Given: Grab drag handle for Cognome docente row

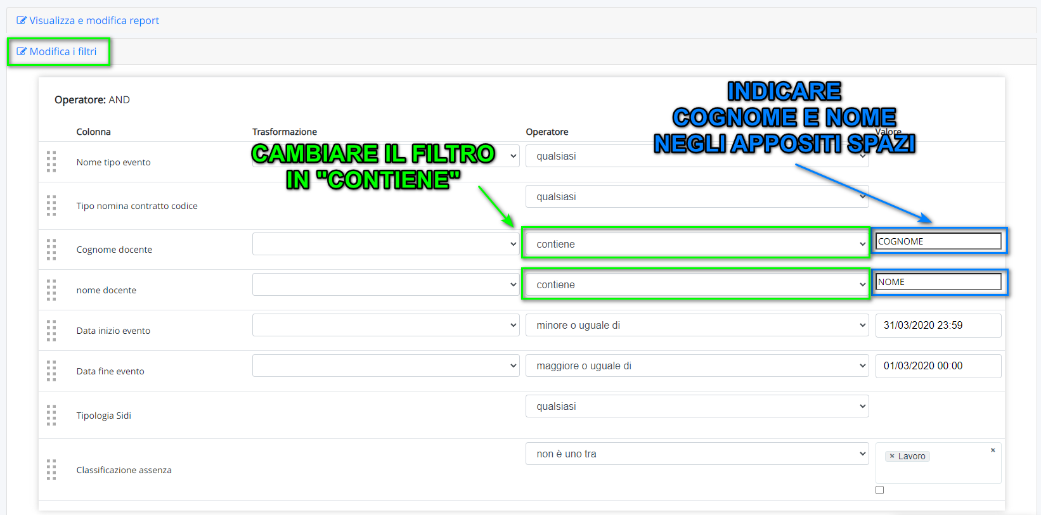Looking at the screenshot, I should coord(51,250).
